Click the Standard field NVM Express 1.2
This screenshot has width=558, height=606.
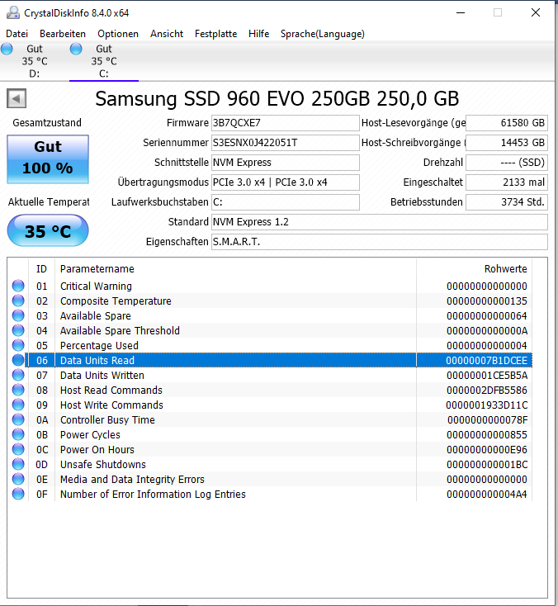click(x=380, y=222)
